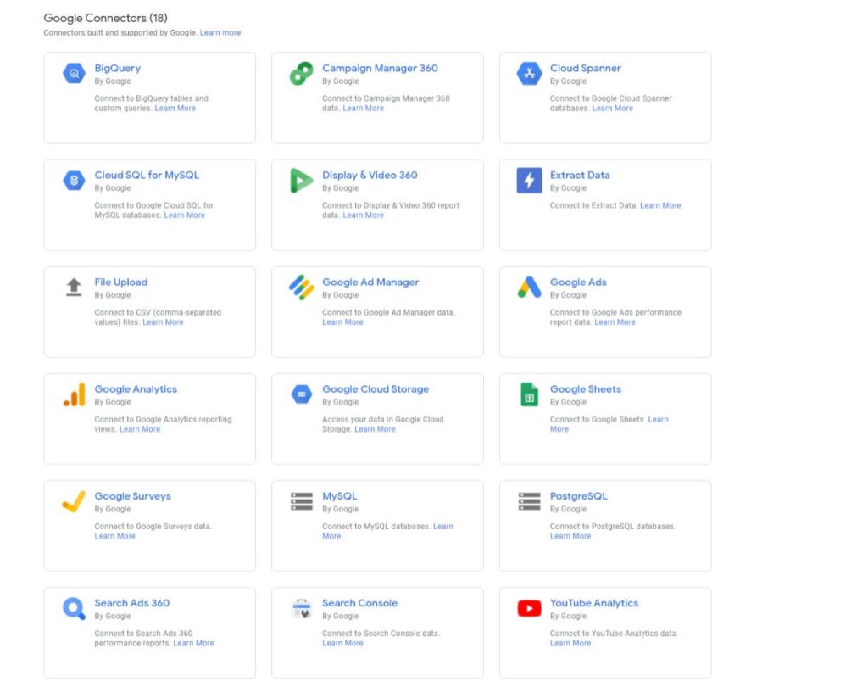Click the Google Sheets green icon

pos(529,394)
